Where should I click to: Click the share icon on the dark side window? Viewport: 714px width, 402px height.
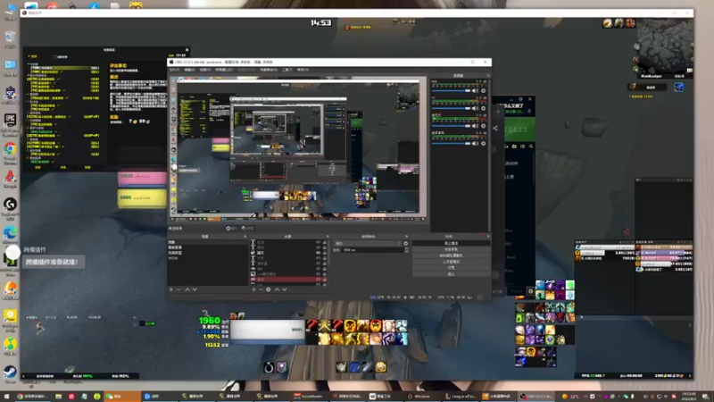(495, 128)
